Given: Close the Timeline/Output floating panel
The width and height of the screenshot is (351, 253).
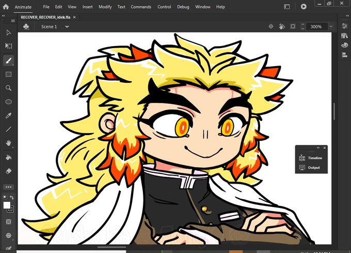Looking at the screenshot, I should [x=325, y=148].
